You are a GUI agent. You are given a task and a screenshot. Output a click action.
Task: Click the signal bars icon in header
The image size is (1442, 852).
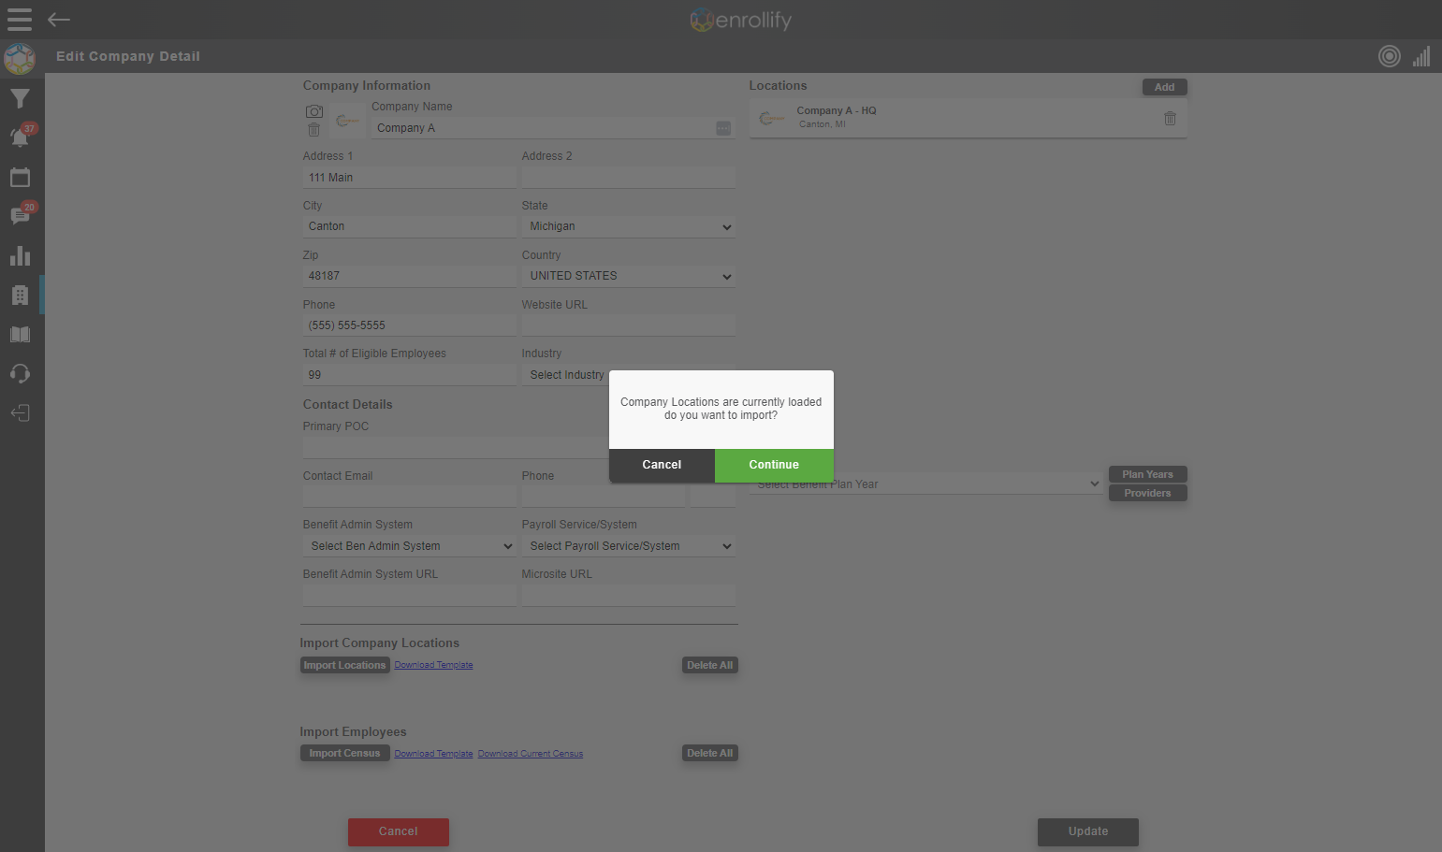1421,56
